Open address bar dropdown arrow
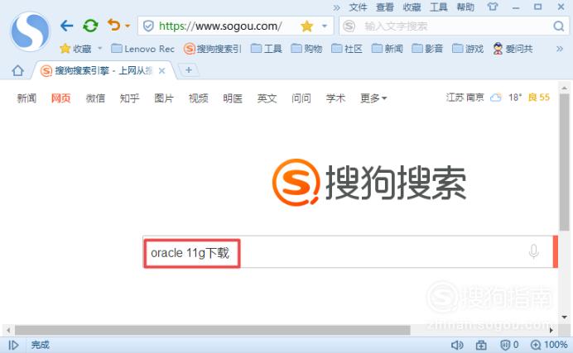Image resolution: width=573 pixels, height=353 pixels. click(324, 26)
